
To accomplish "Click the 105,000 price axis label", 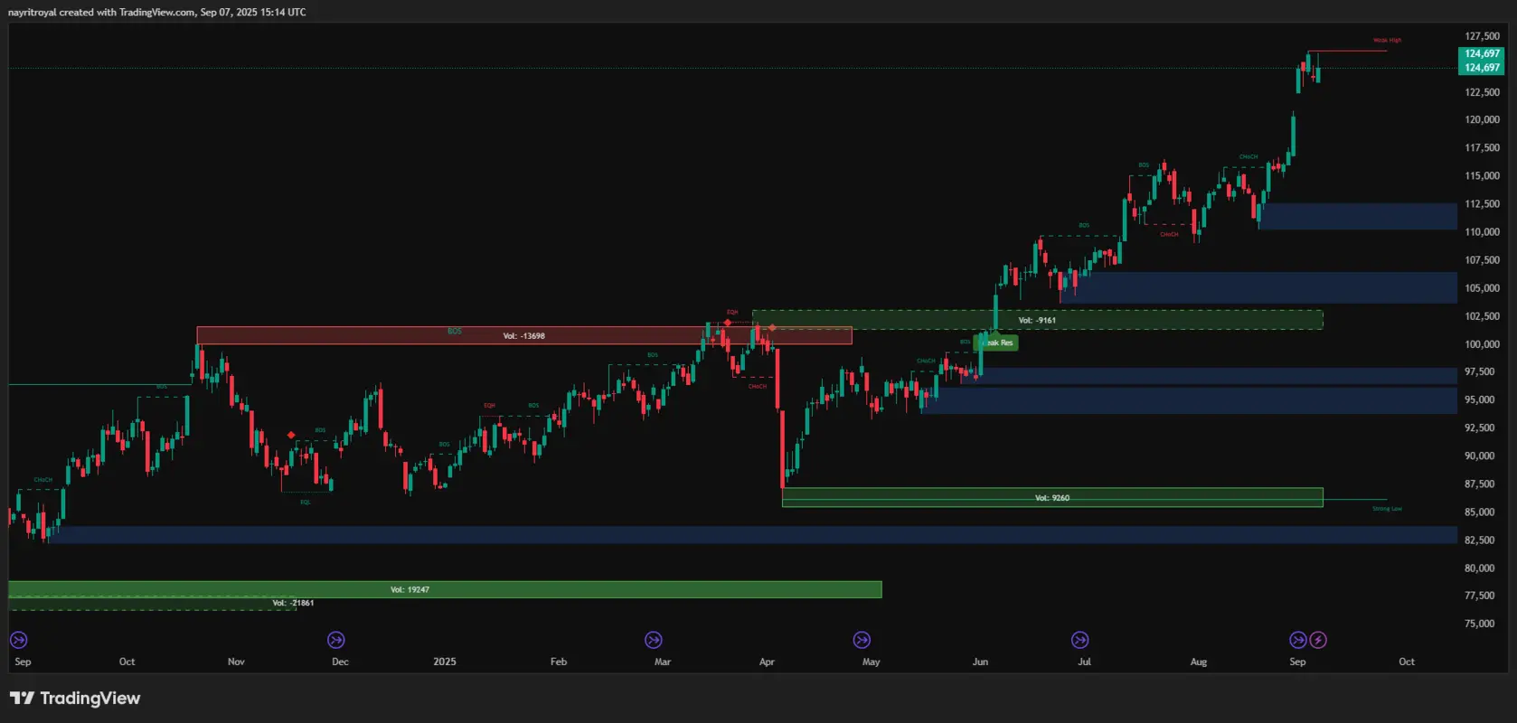I will [1482, 287].
